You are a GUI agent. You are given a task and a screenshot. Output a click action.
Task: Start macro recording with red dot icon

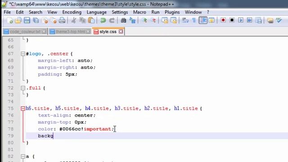coord(223,20)
